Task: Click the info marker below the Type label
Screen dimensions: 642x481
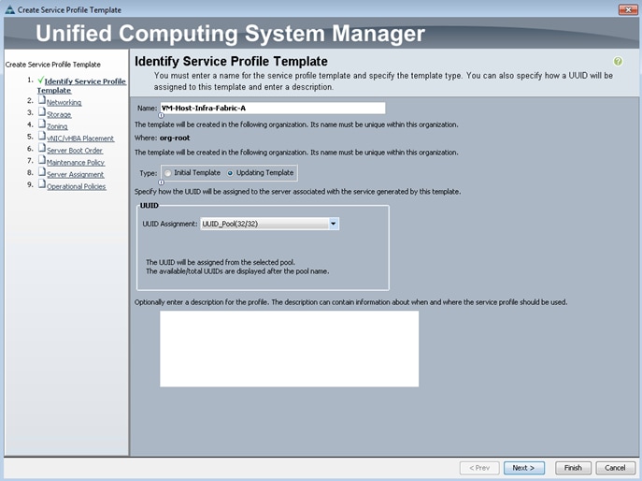Action: [162, 182]
